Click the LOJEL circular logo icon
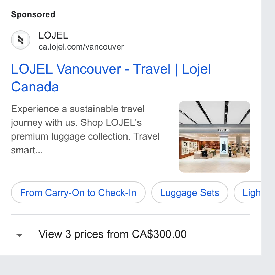Image resolution: width=275 pixels, height=275 pixels. coord(21,40)
